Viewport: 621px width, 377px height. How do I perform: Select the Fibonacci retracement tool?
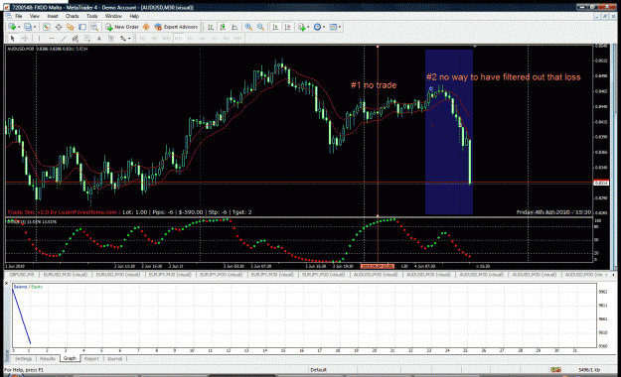point(87,39)
